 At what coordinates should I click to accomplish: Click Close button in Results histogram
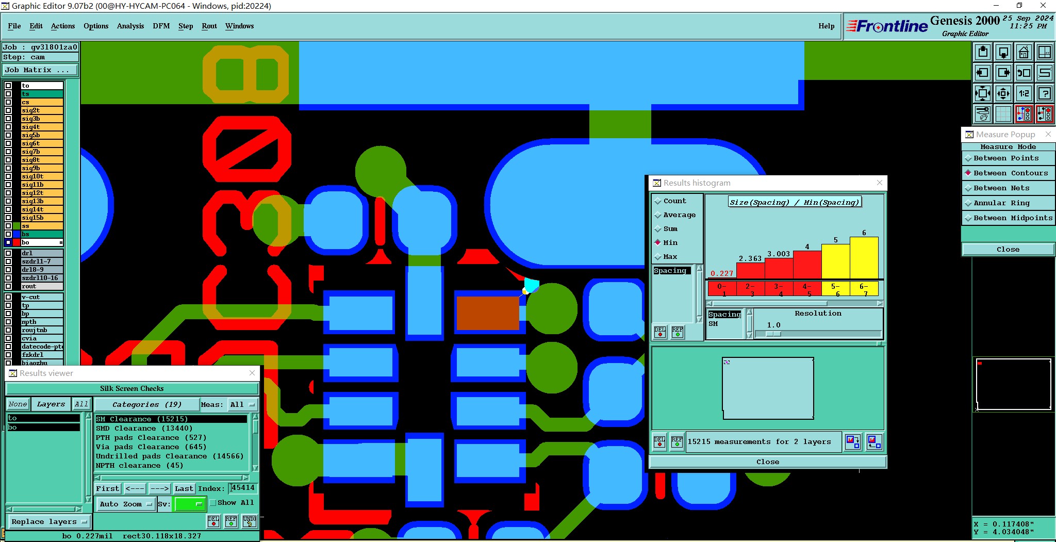[768, 462]
